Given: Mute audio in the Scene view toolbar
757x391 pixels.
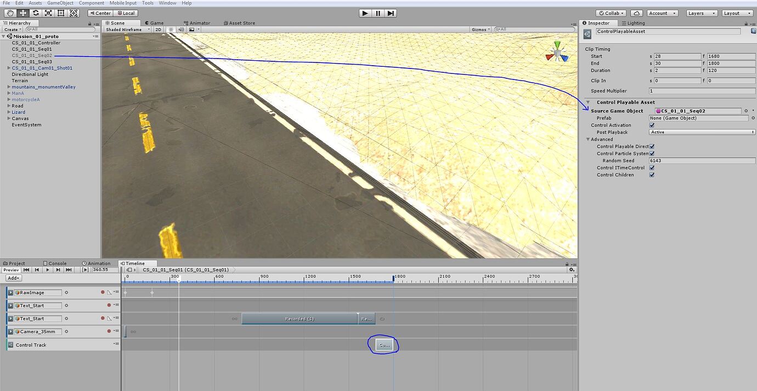Looking at the screenshot, I should point(181,30).
